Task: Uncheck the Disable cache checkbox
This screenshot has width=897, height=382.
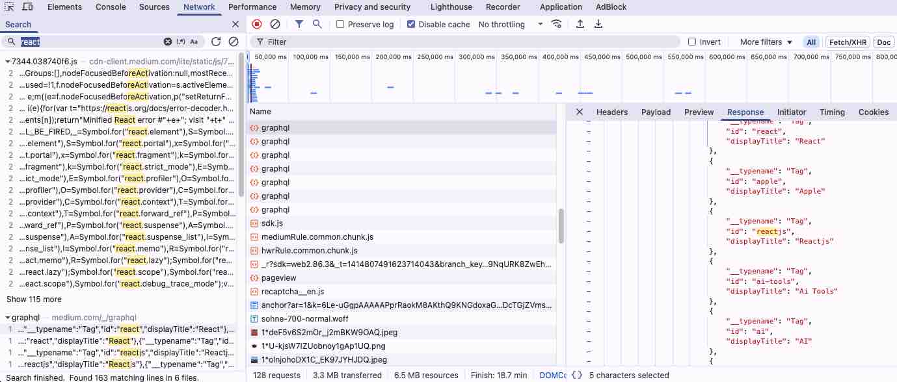Action: tap(411, 24)
